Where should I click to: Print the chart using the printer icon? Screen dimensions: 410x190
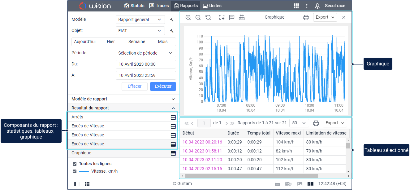[x=306, y=17]
